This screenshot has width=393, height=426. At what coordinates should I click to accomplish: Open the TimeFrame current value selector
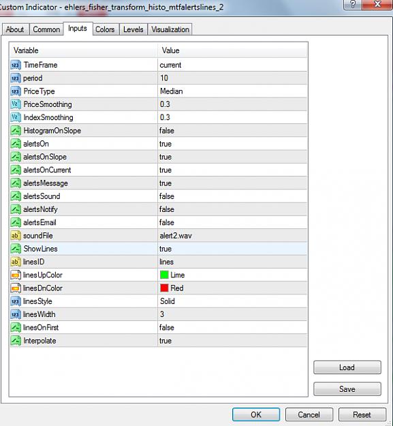(232, 65)
